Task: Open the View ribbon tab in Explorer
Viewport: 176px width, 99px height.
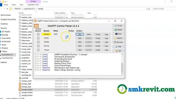Action: pyautogui.click(x=21, y=5)
